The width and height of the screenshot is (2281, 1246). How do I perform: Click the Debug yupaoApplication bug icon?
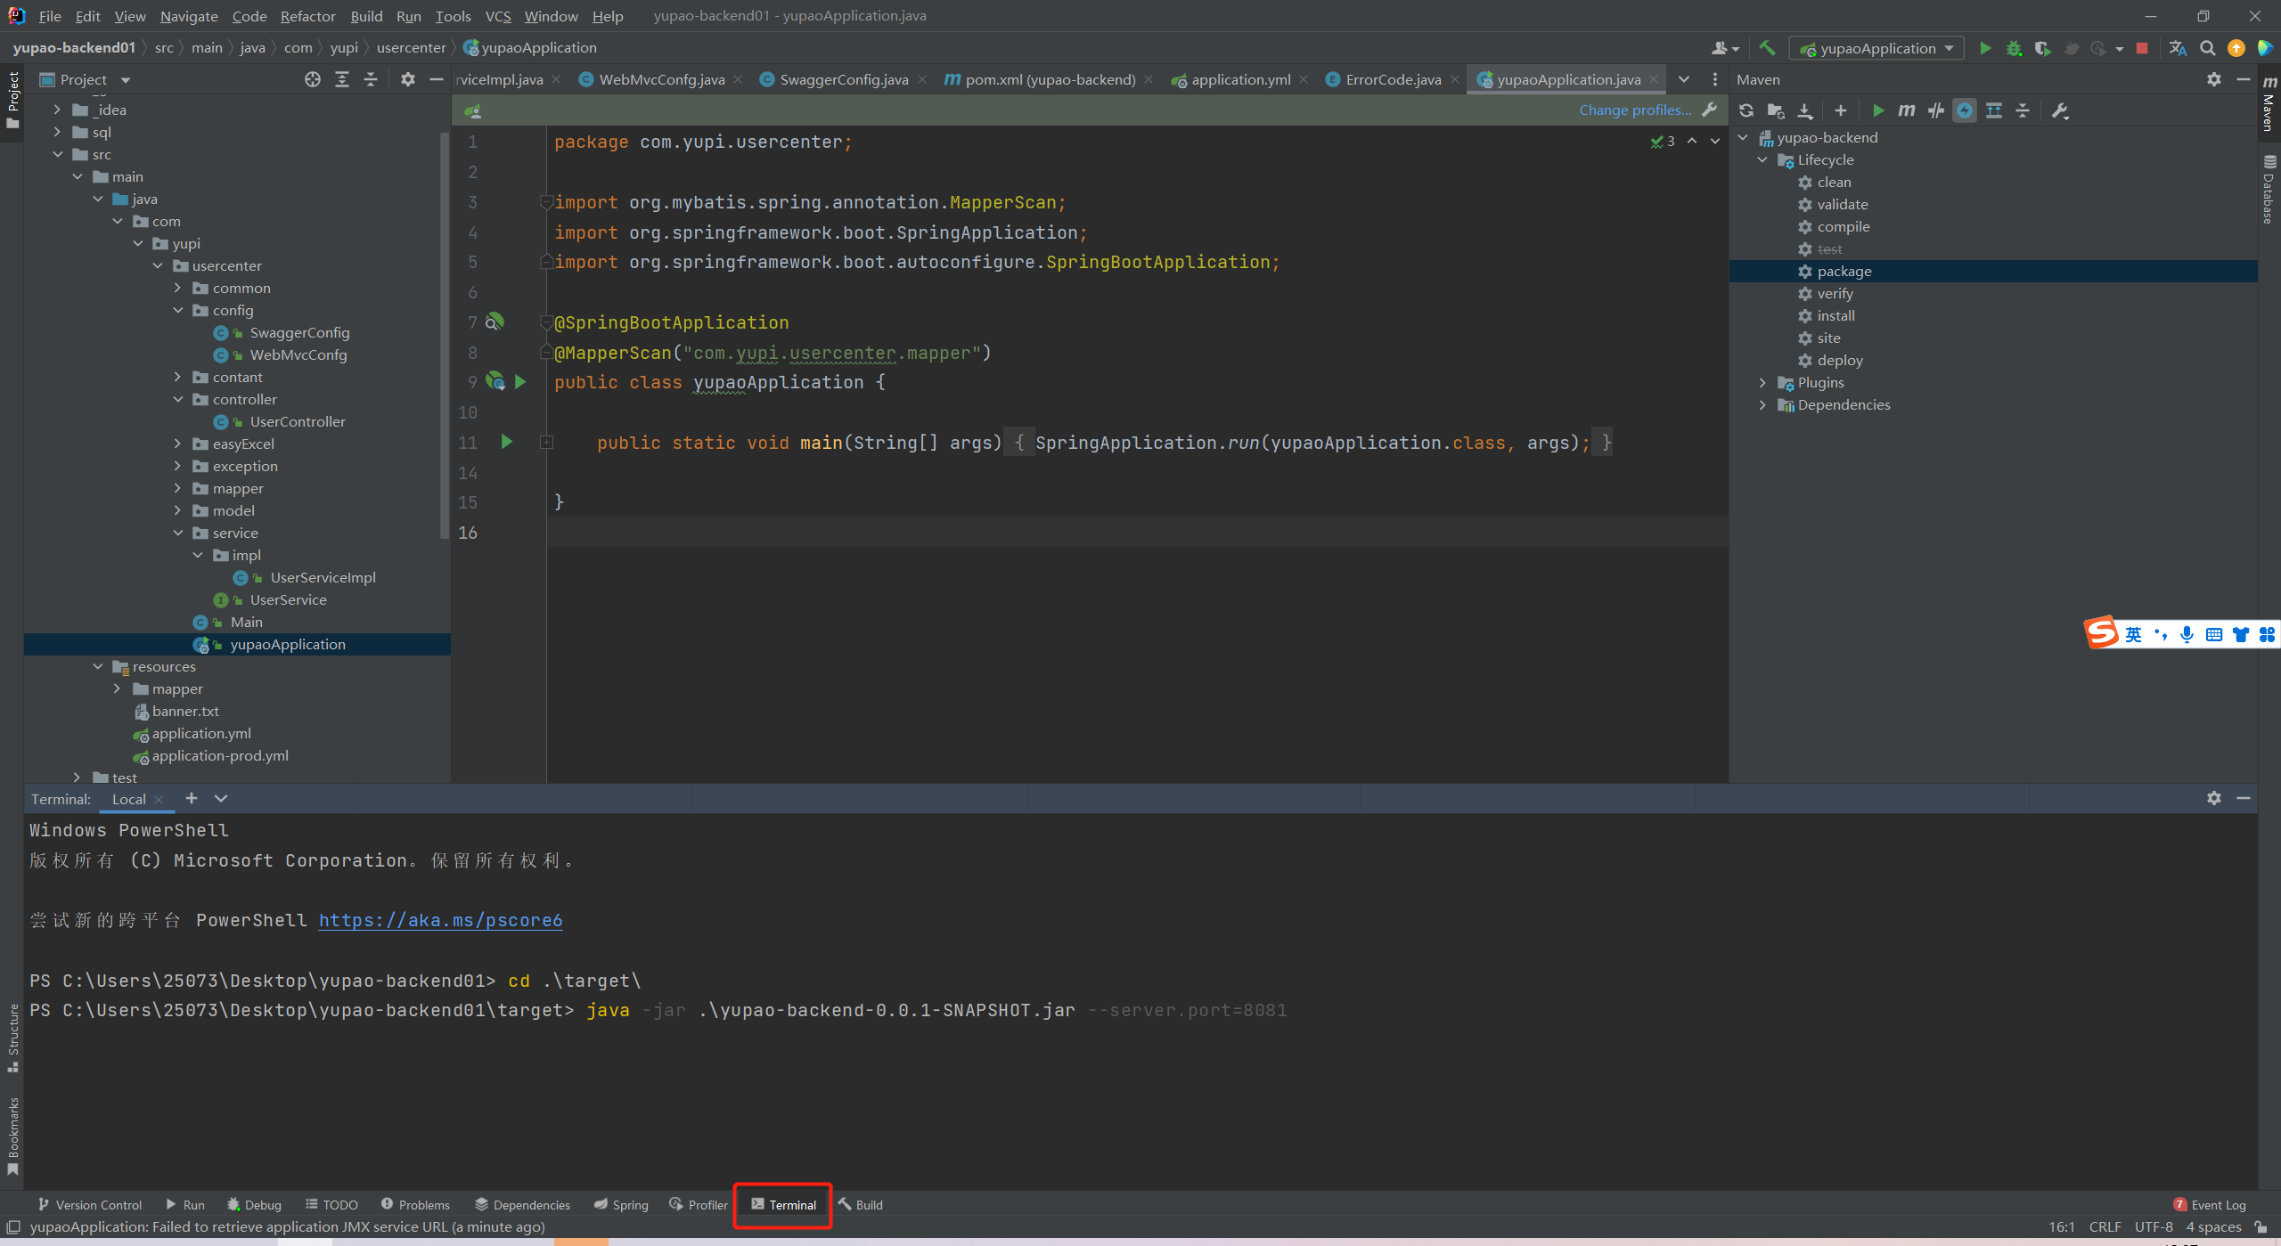pos(2014,48)
